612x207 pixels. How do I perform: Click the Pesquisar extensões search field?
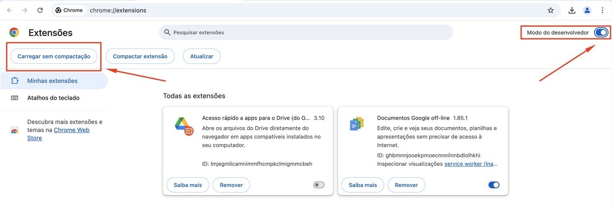(306, 32)
